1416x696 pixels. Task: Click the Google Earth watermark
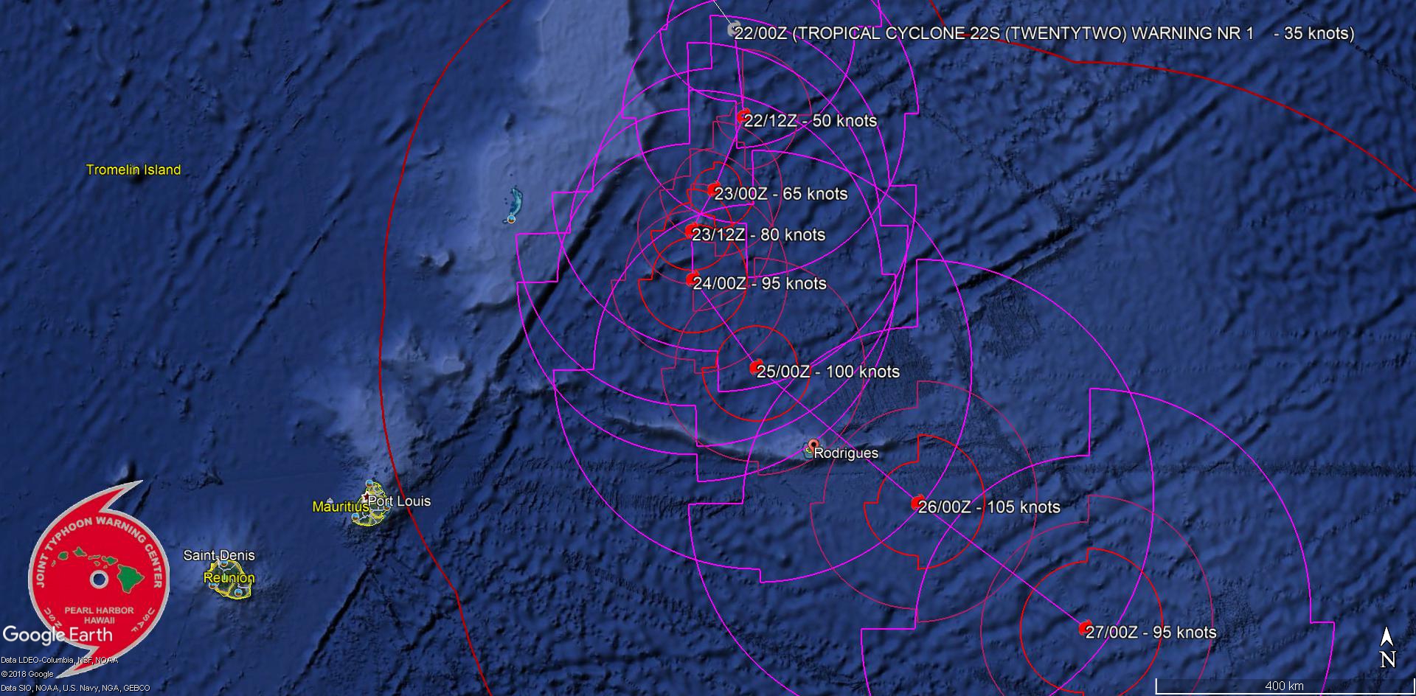click(x=58, y=635)
